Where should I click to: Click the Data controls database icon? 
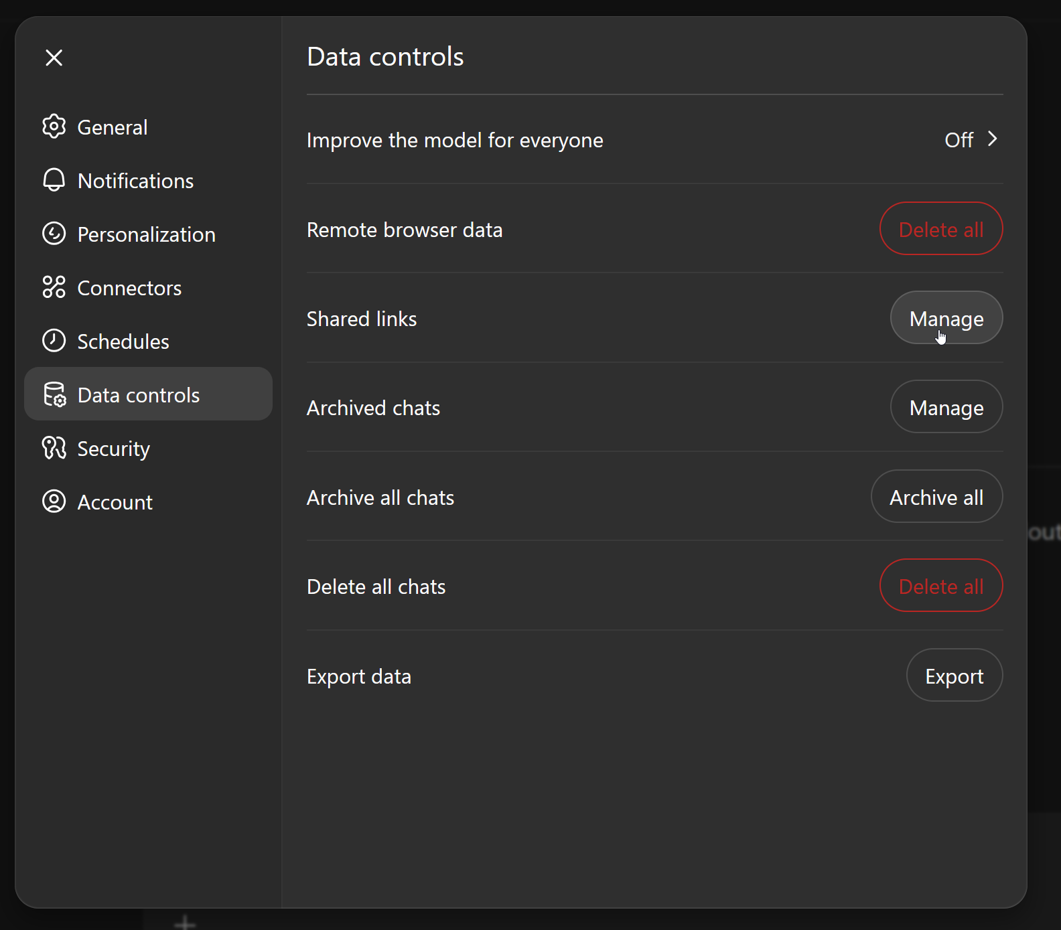pyautogui.click(x=54, y=394)
